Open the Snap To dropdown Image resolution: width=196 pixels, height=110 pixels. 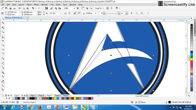point(99,8)
